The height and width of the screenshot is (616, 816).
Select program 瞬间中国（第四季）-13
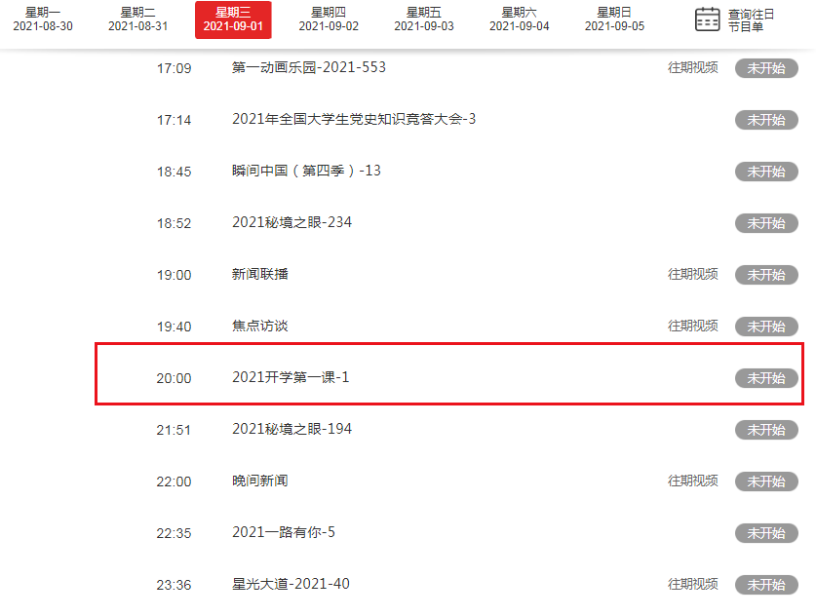[x=306, y=171]
